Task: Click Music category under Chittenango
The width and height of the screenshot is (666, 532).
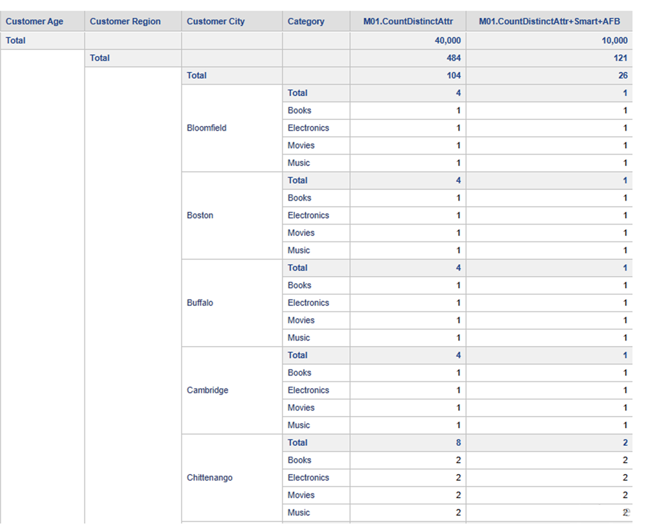Action: point(298,513)
